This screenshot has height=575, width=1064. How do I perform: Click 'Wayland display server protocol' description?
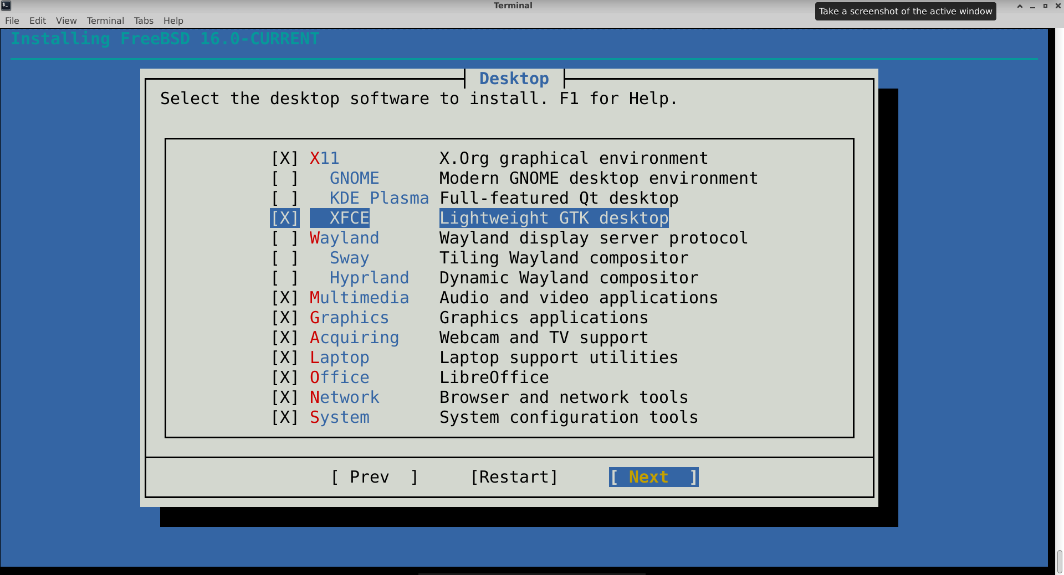[594, 238]
